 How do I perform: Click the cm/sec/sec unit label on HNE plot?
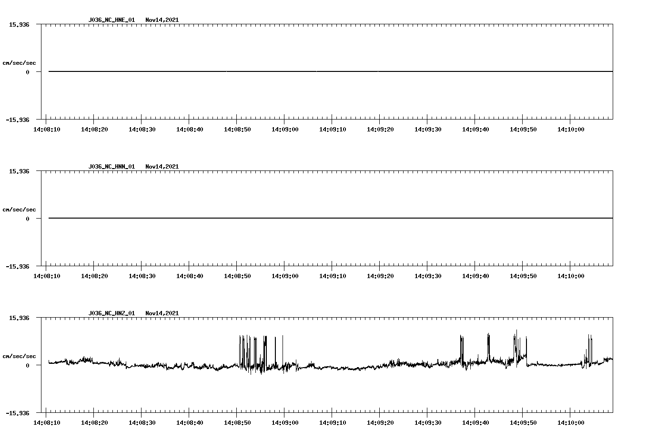[x=19, y=63]
